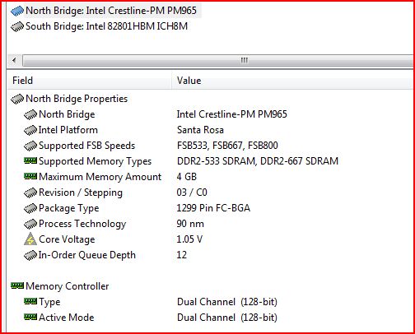This screenshot has height=334, width=415.
Task: Select South Bridge: Intel 82801HBM ICH8M entry
Action: (106, 26)
